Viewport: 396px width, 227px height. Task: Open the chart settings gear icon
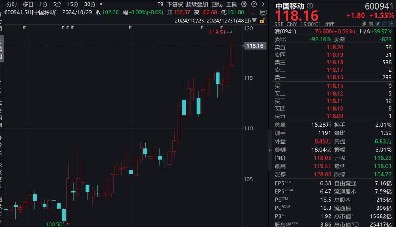[244, 4]
